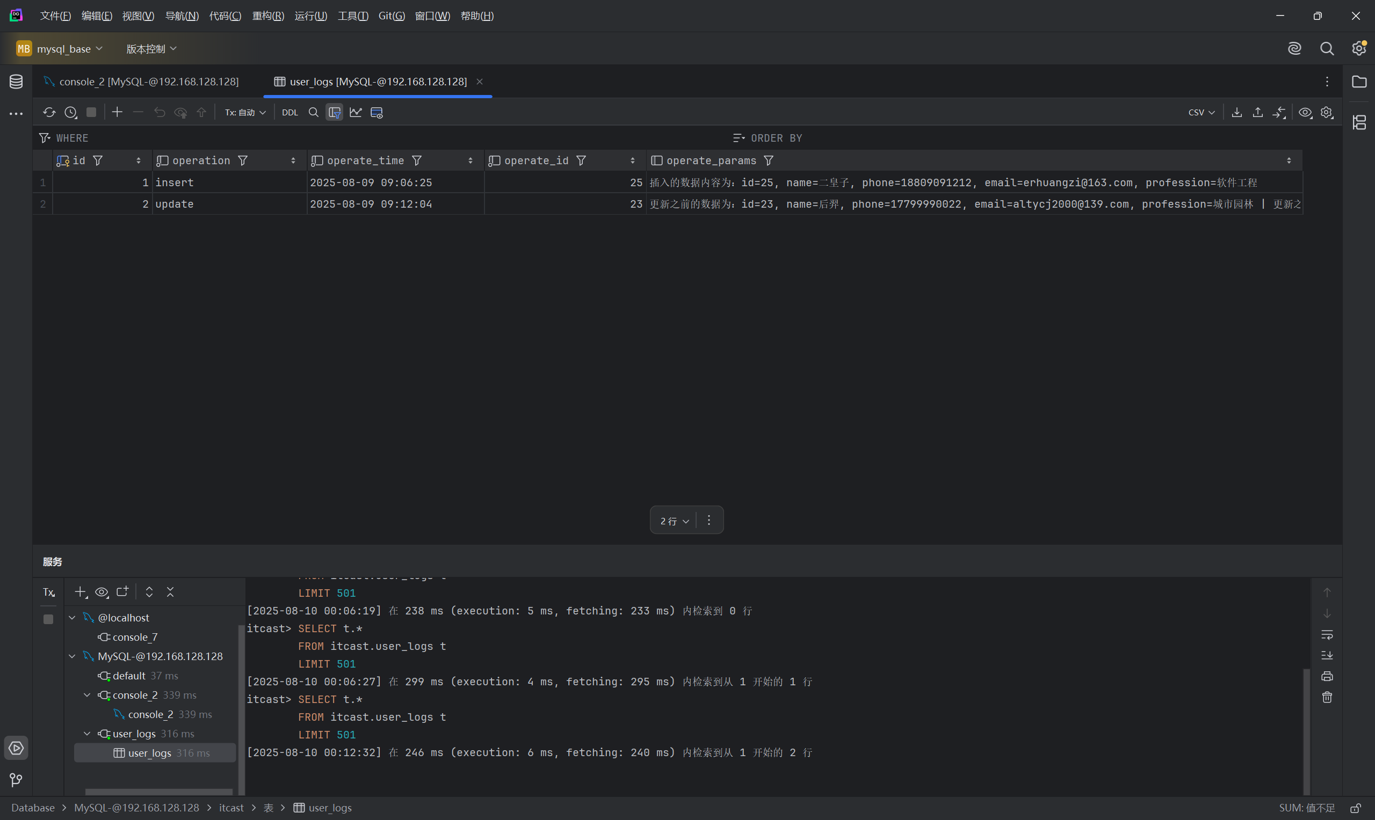Click the add row plus icon
This screenshot has height=820, width=1375.
pos(117,113)
